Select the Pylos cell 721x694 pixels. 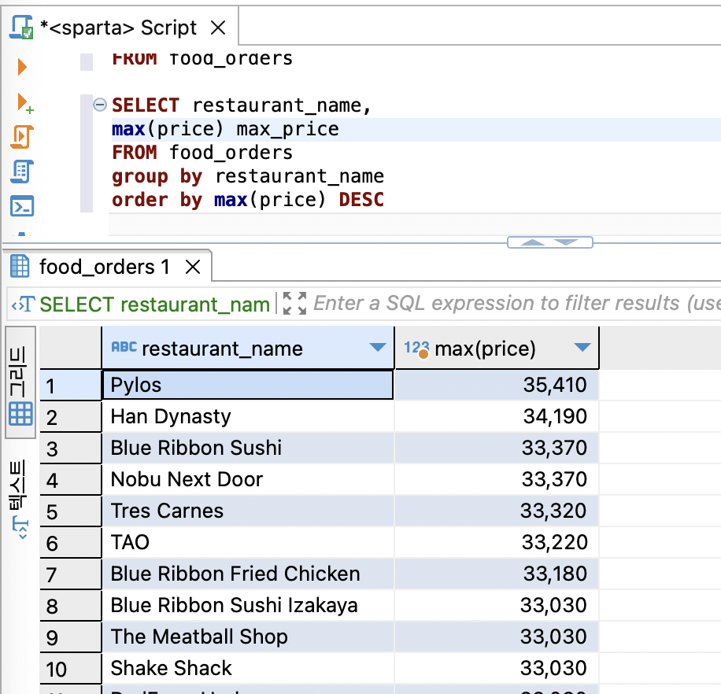click(x=247, y=385)
